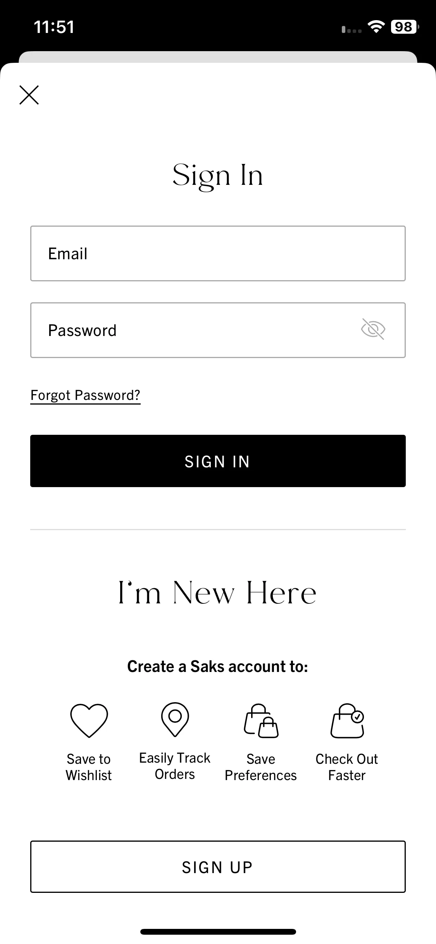Tap the home indicator bar

click(218, 932)
